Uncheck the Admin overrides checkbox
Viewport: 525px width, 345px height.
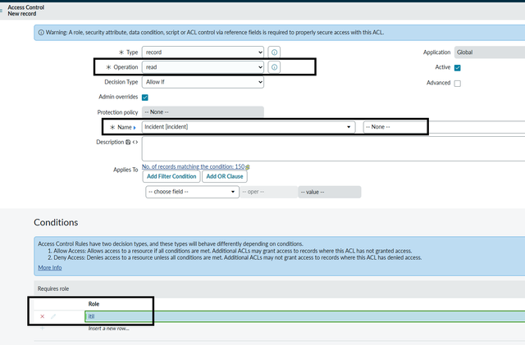[145, 98]
